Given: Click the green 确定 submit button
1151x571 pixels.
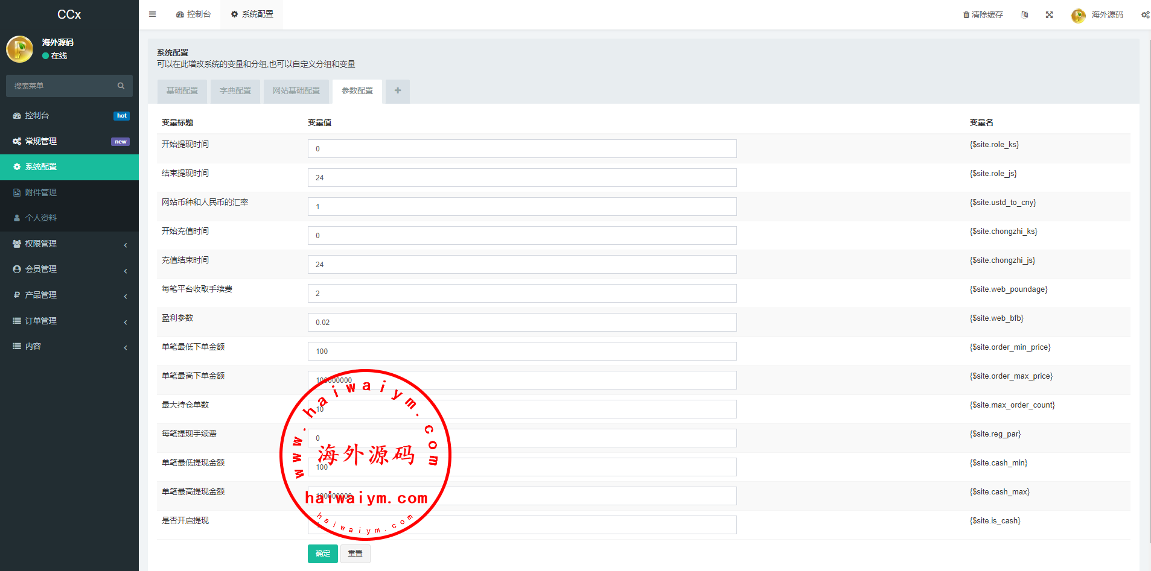Looking at the screenshot, I should click(322, 554).
